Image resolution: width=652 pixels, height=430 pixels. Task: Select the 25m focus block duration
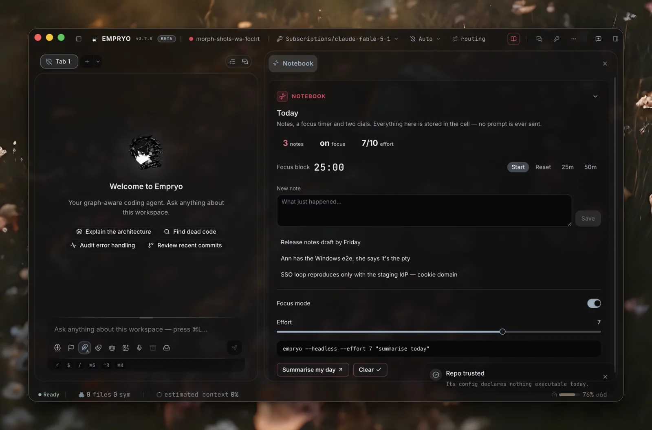[x=568, y=167]
